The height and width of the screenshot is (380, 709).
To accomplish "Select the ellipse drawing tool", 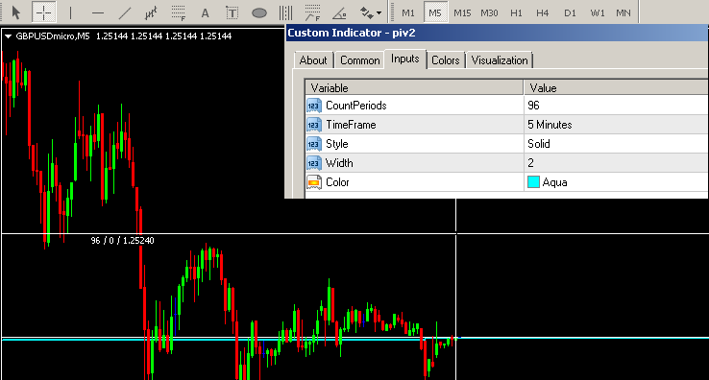I will click(259, 12).
